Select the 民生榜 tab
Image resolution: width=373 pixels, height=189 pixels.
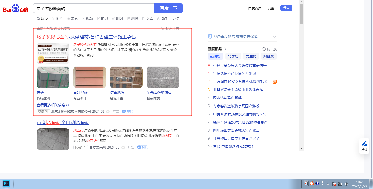coord(251,56)
